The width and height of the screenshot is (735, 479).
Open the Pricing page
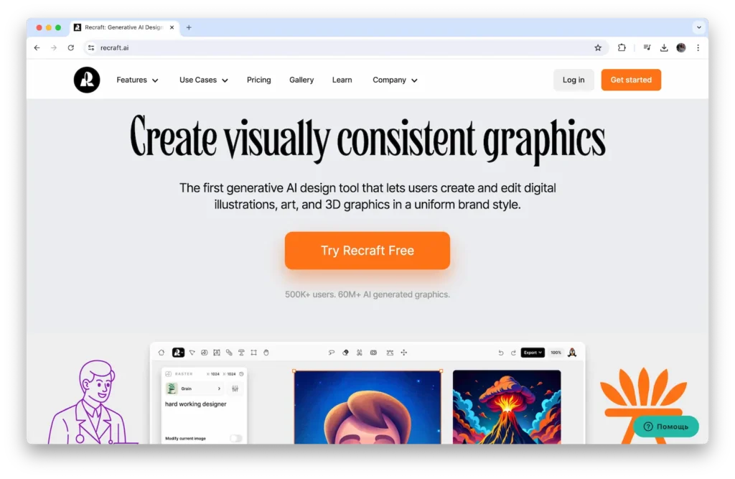click(x=258, y=80)
